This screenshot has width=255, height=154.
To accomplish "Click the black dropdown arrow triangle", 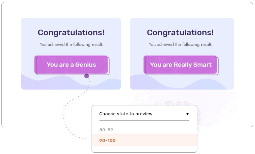I will coord(187,114).
